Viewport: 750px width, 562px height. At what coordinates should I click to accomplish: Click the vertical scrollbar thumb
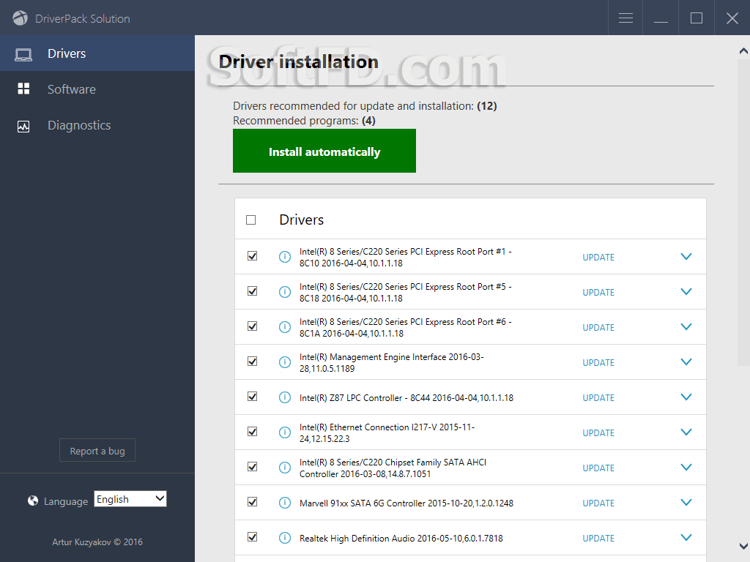(743, 211)
